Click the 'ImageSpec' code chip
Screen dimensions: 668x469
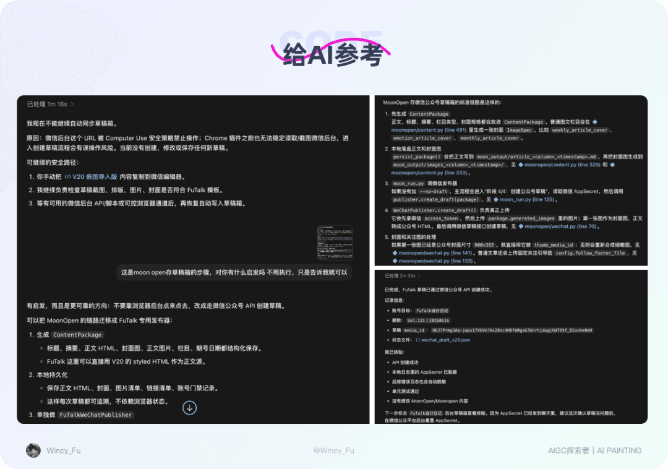[x=519, y=130]
